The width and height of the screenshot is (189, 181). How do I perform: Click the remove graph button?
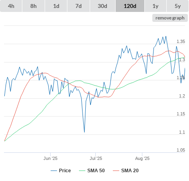click(x=170, y=18)
